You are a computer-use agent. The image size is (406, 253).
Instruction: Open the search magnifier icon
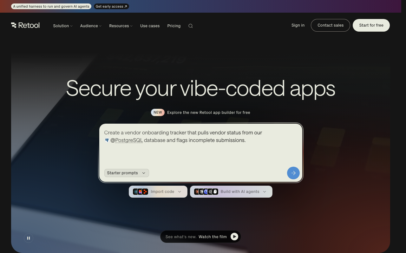coord(191,26)
